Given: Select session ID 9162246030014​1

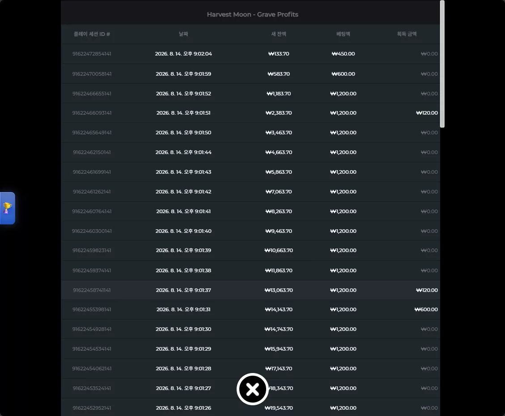Looking at the screenshot, I should tap(92, 231).
